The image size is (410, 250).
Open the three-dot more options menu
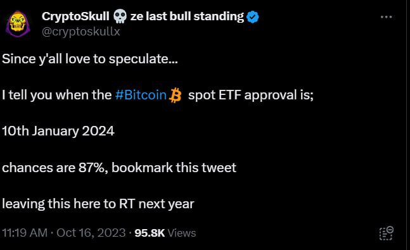[386, 17]
